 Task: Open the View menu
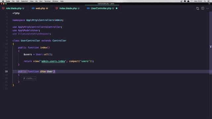click(32, 1)
